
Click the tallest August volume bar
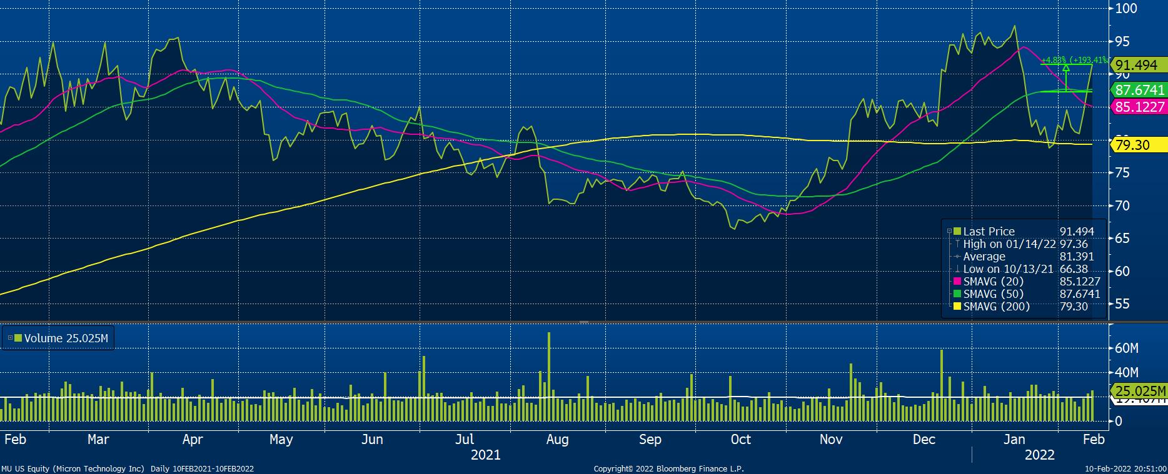pyautogui.click(x=548, y=377)
